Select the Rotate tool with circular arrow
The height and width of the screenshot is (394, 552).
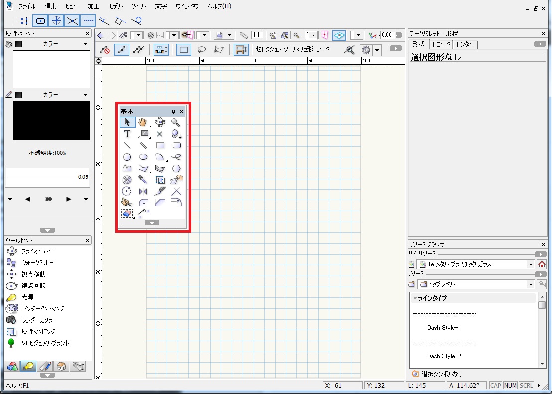126,192
